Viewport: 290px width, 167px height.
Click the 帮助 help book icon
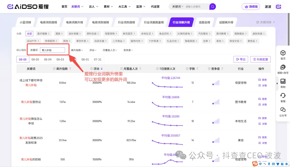click(x=283, y=82)
